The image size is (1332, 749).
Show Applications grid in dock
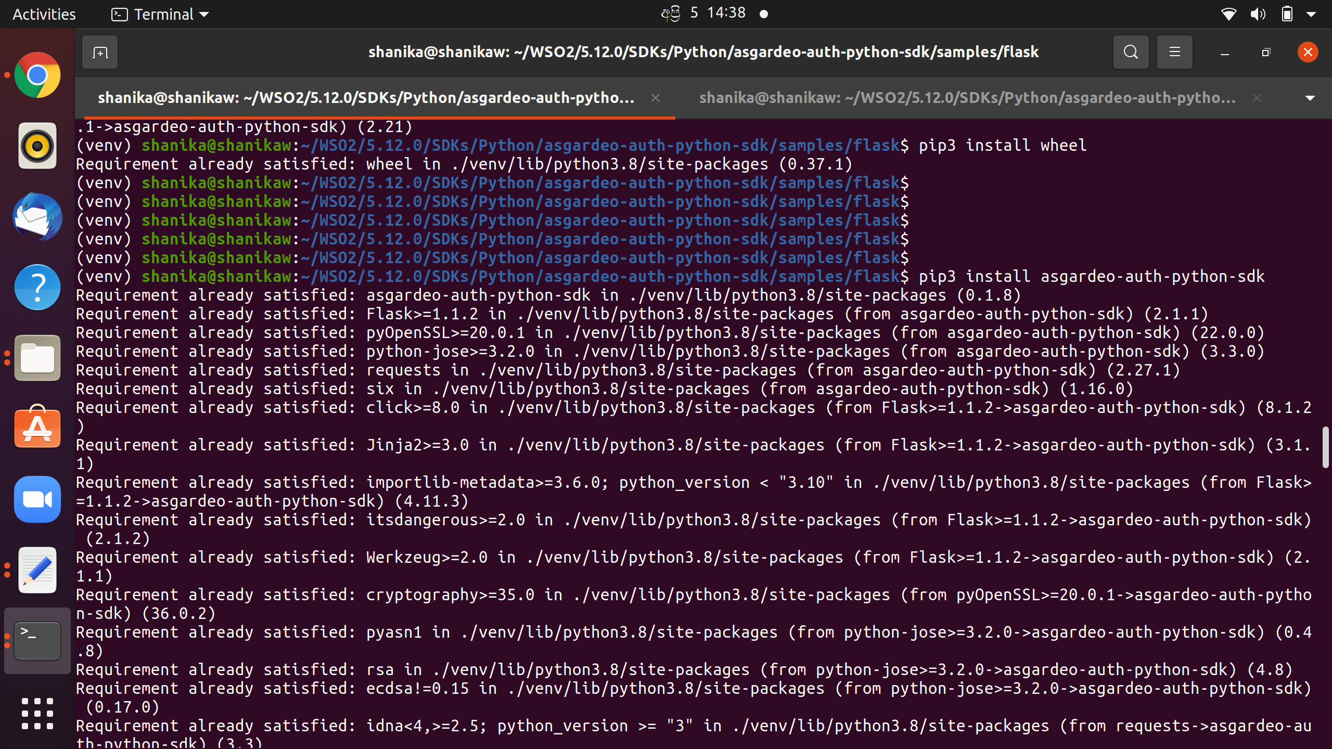pyautogui.click(x=37, y=714)
